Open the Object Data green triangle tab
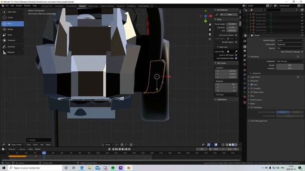 pyautogui.click(x=244, y=92)
